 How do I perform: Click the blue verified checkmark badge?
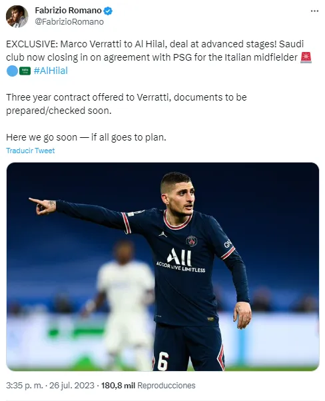[108, 11]
